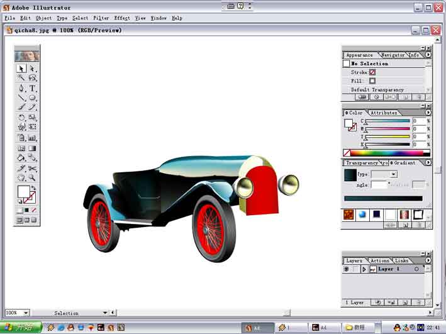Screen dimensions: 446x334
Task: Switch to the Navigator tab
Action: point(393,55)
